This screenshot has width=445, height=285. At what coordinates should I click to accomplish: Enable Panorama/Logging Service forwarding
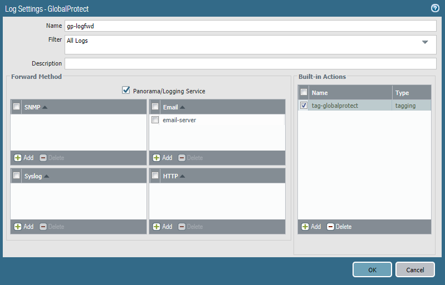click(126, 90)
